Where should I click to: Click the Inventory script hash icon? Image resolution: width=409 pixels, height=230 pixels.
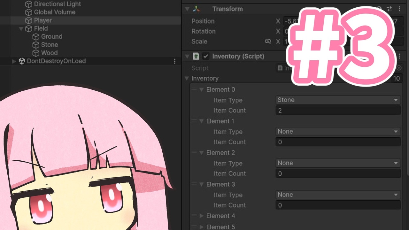click(x=196, y=57)
